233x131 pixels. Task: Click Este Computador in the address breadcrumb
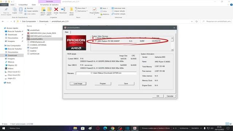click(x=29, y=21)
